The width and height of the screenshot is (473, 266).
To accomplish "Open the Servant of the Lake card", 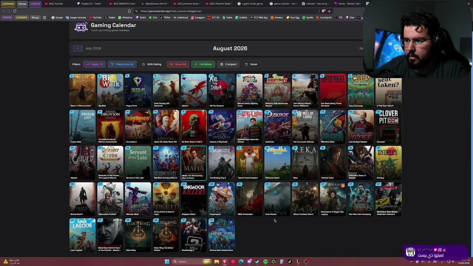I will (x=138, y=163).
